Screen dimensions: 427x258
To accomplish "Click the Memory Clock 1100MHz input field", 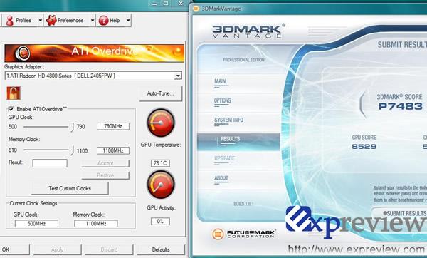I will 113,150.
